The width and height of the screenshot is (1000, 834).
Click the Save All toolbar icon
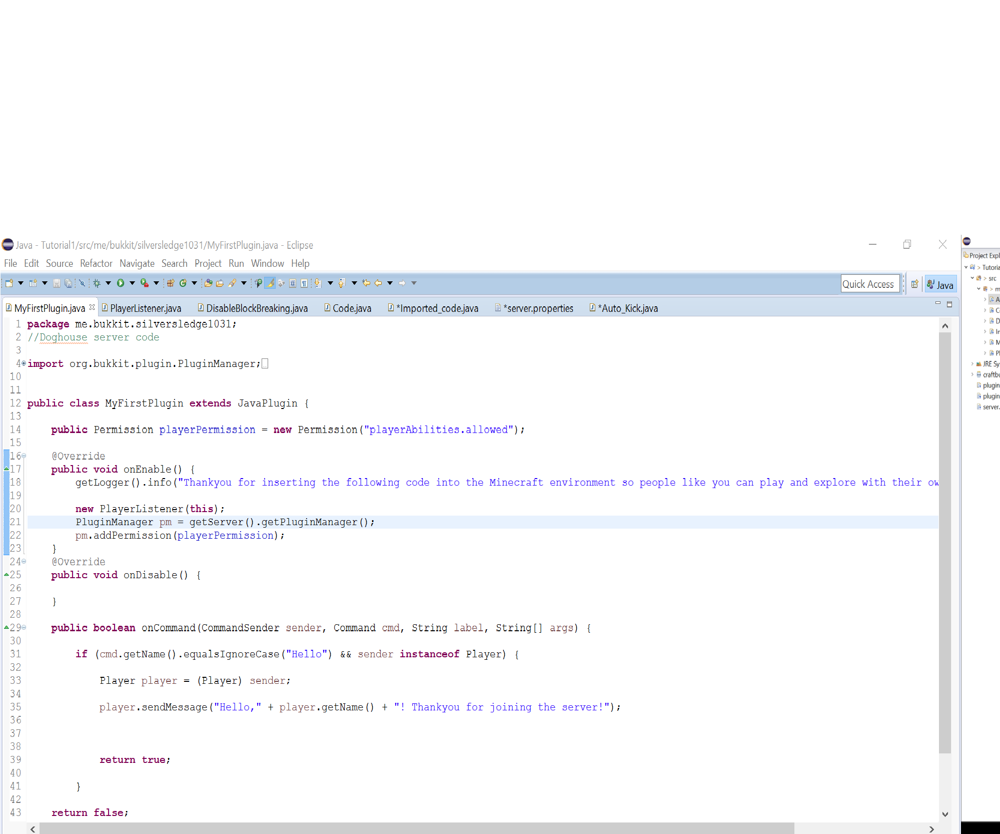coord(68,283)
